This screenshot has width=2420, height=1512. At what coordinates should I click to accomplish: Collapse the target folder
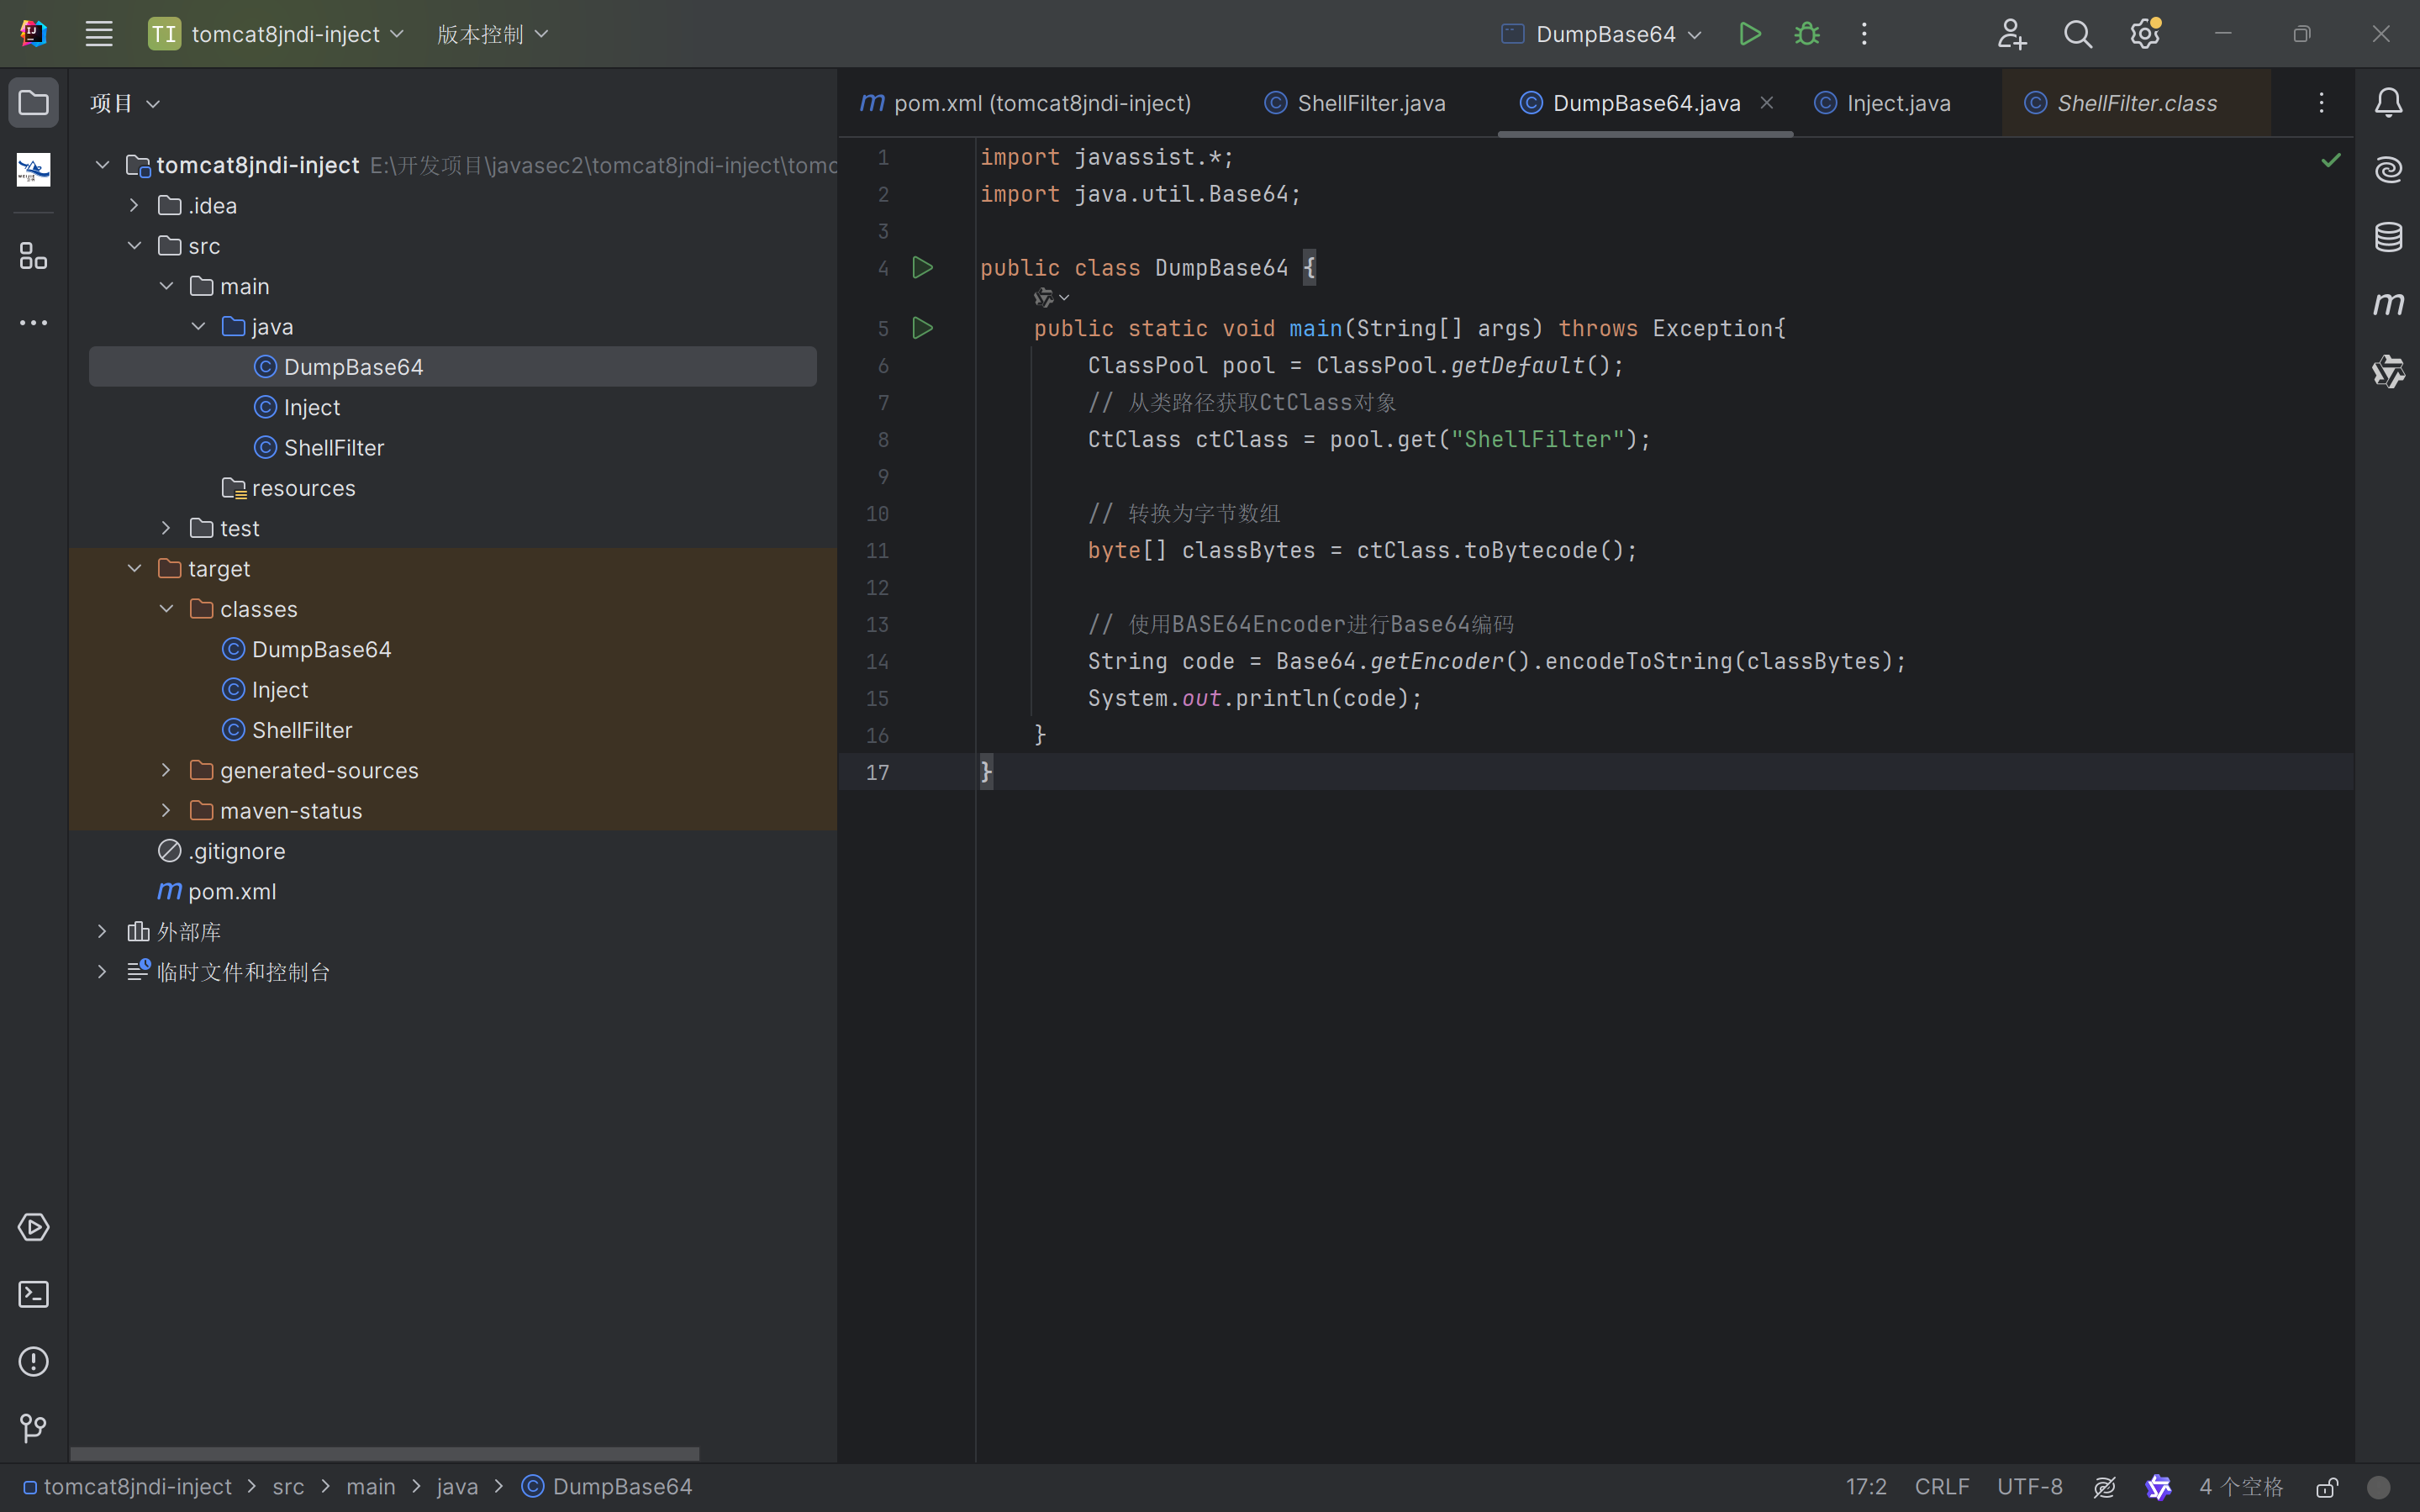point(134,568)
